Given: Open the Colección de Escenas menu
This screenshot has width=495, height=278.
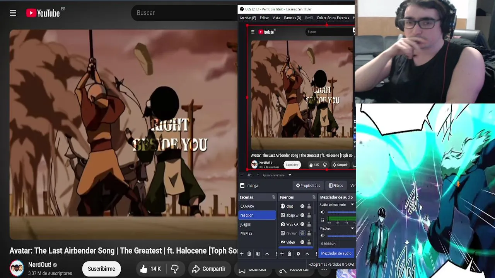Looking at the screenshot, I should [333, 18].
